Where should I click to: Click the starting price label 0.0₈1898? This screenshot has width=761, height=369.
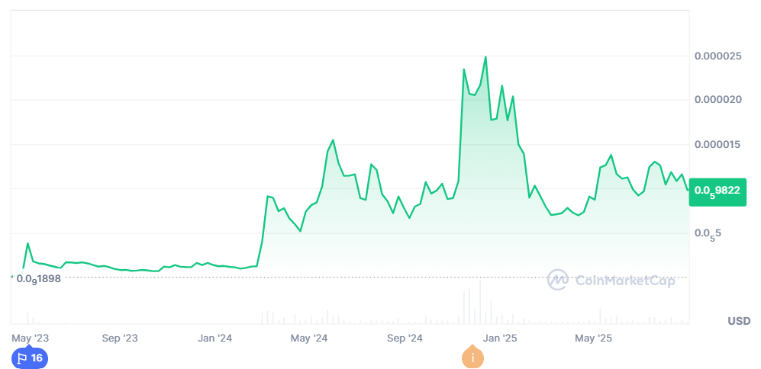click(40, 278)
